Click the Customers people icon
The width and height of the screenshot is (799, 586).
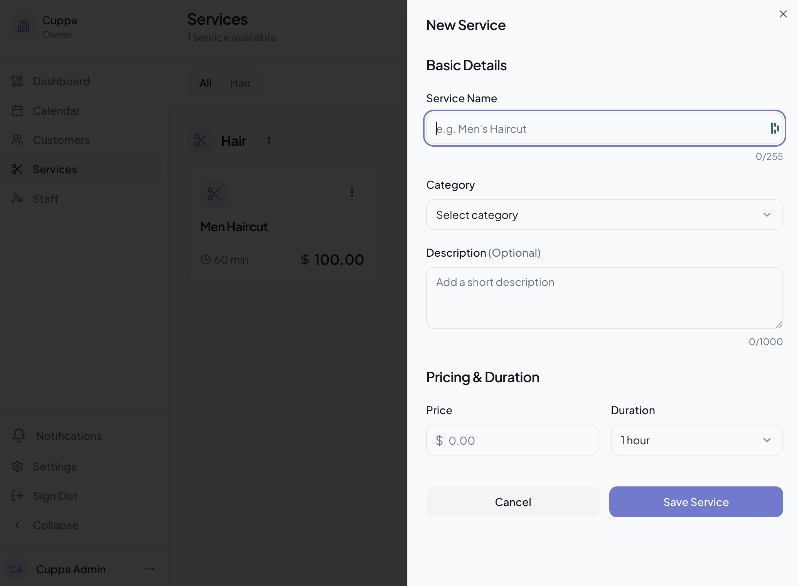click(x=17, y=140)
